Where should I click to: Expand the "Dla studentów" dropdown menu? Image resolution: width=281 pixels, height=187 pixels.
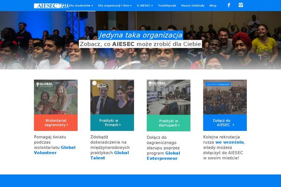81,6
